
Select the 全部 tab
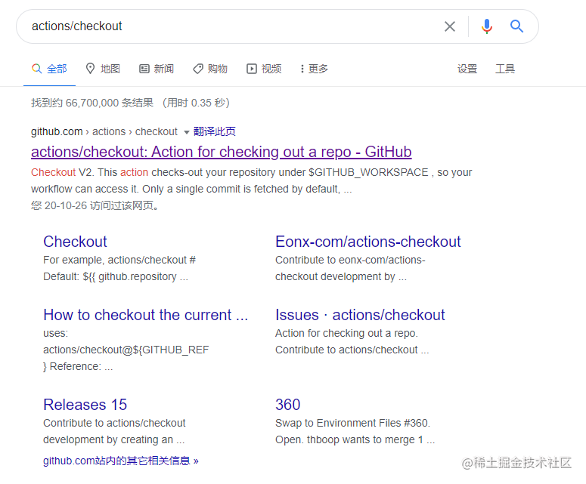click(x=49, y=69)
